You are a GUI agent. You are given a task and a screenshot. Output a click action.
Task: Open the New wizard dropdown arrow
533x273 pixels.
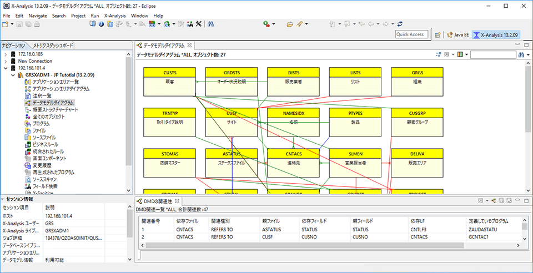tap(12, 24)
